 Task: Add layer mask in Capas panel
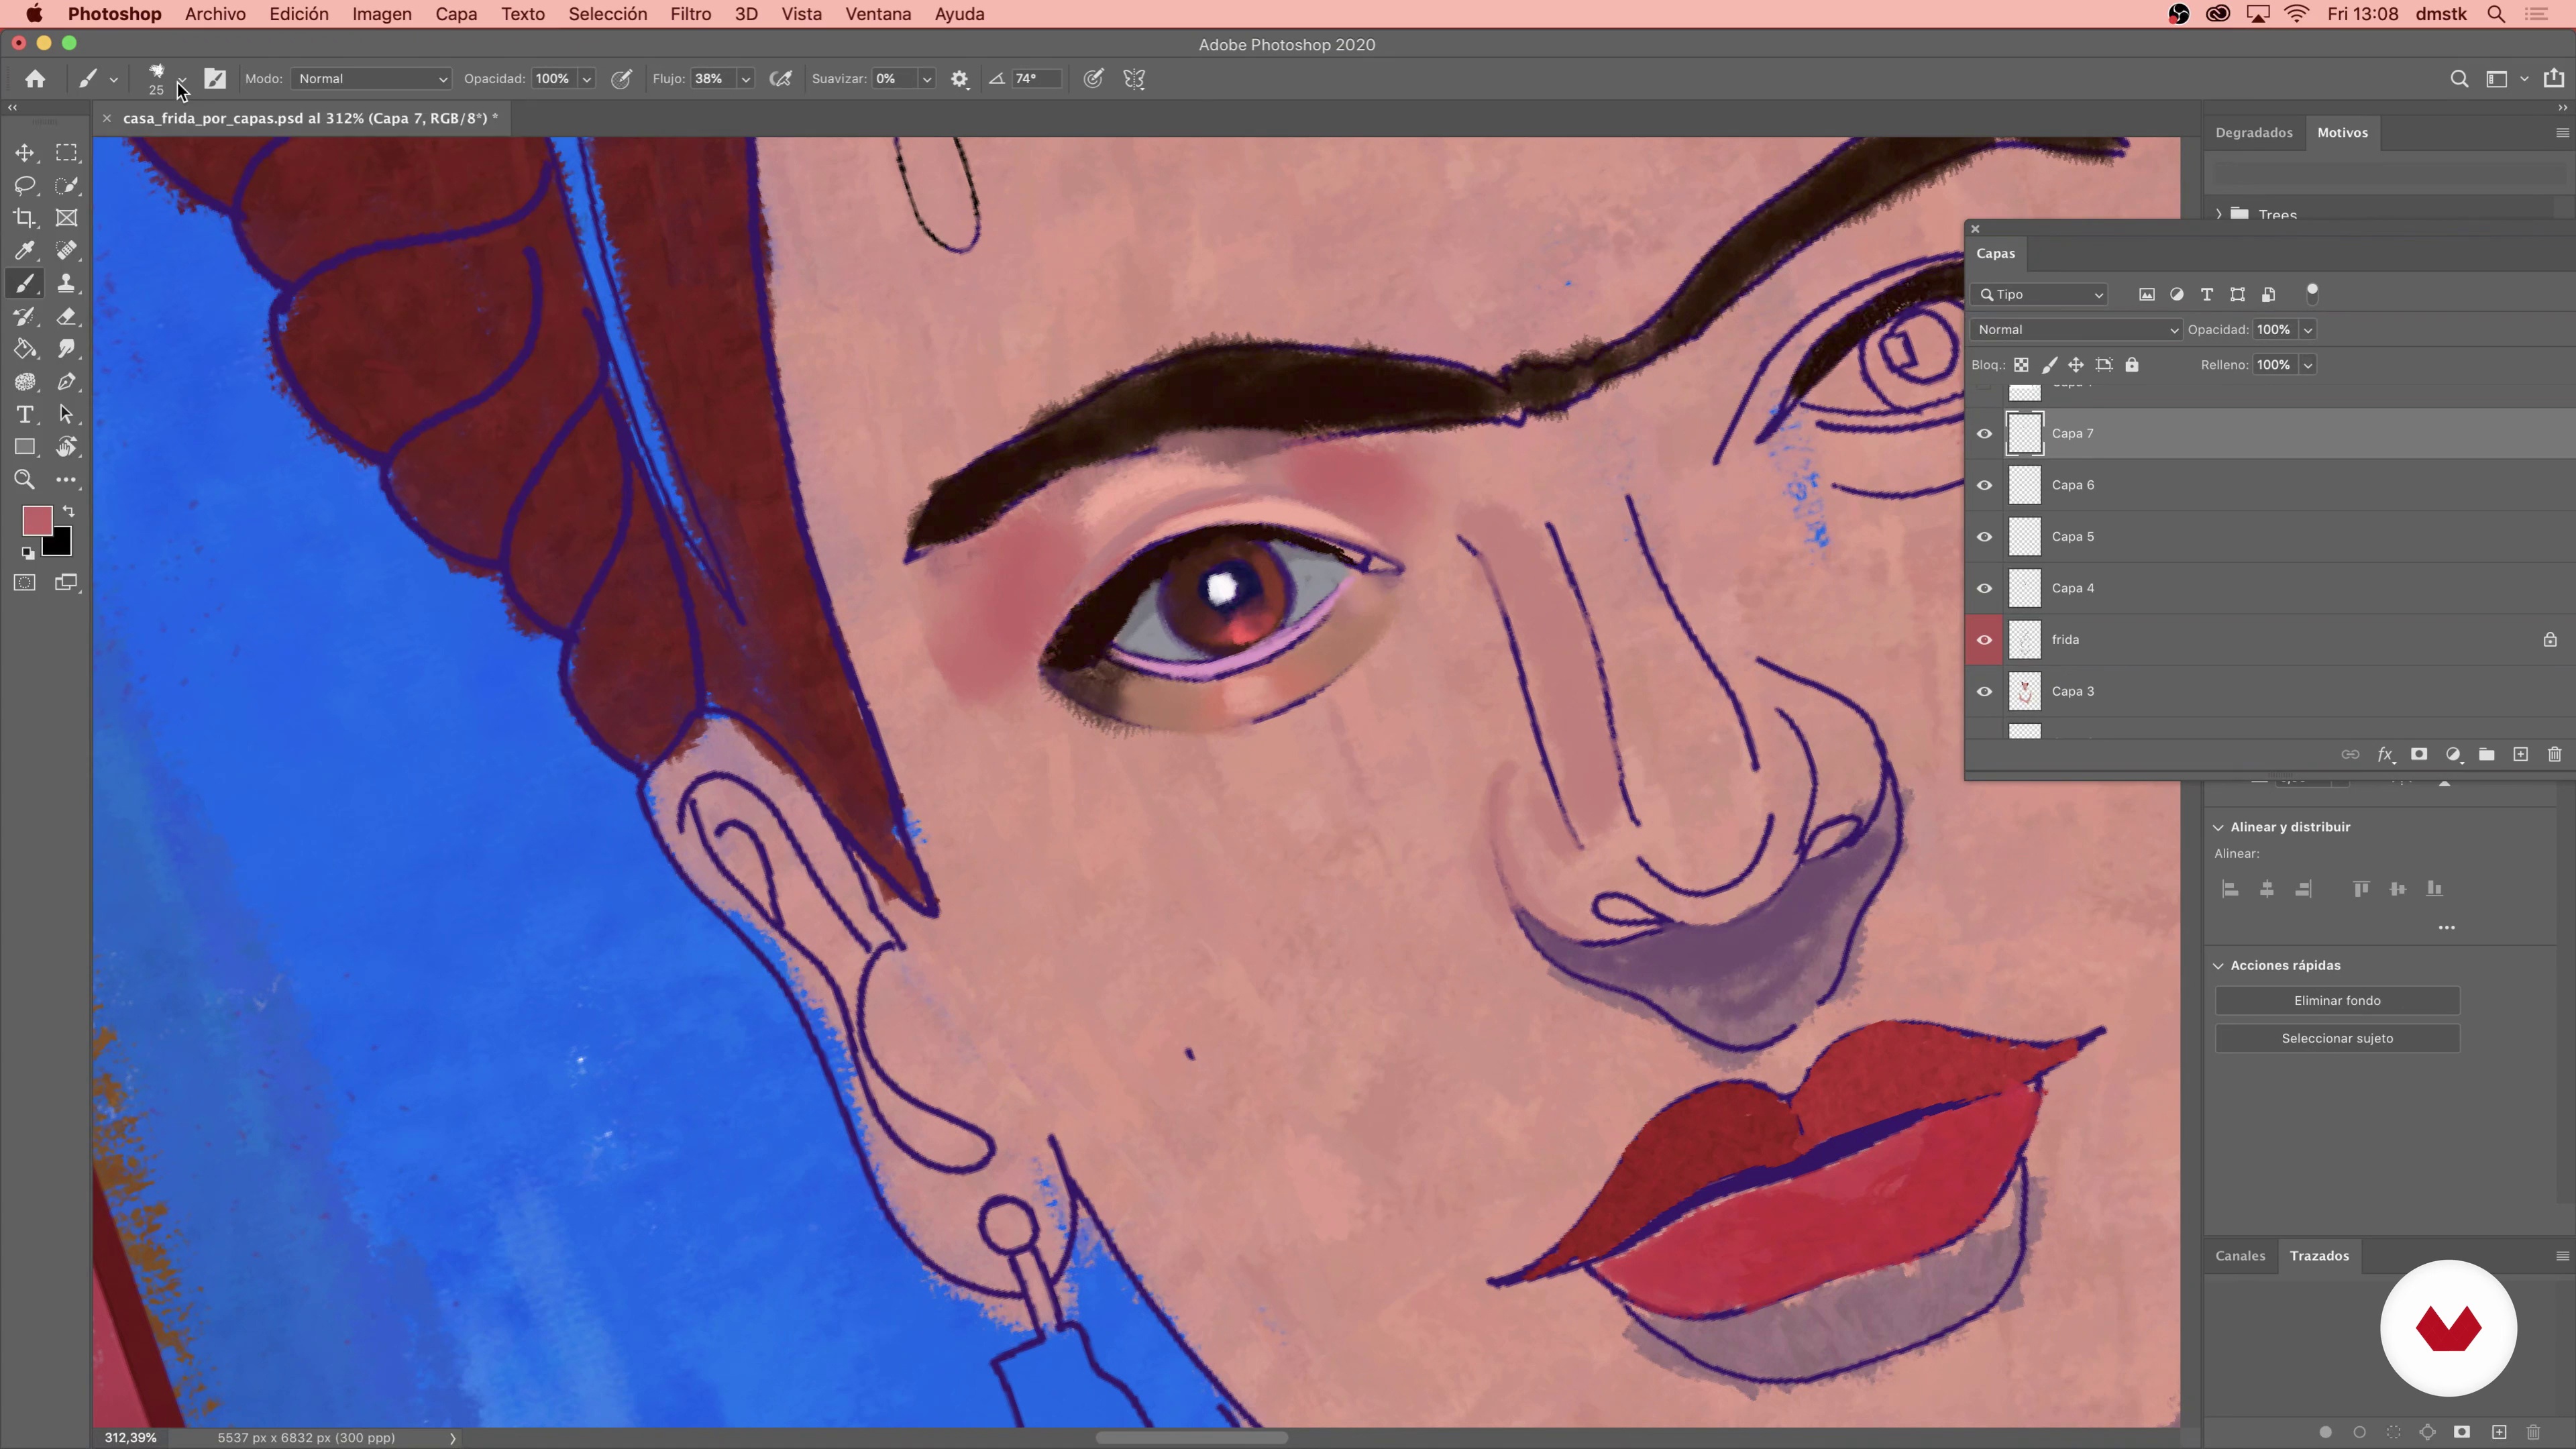[2419, 755]
